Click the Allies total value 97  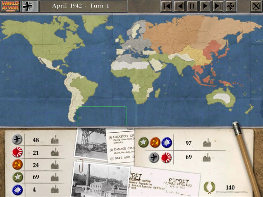click(x=188, y=143)
